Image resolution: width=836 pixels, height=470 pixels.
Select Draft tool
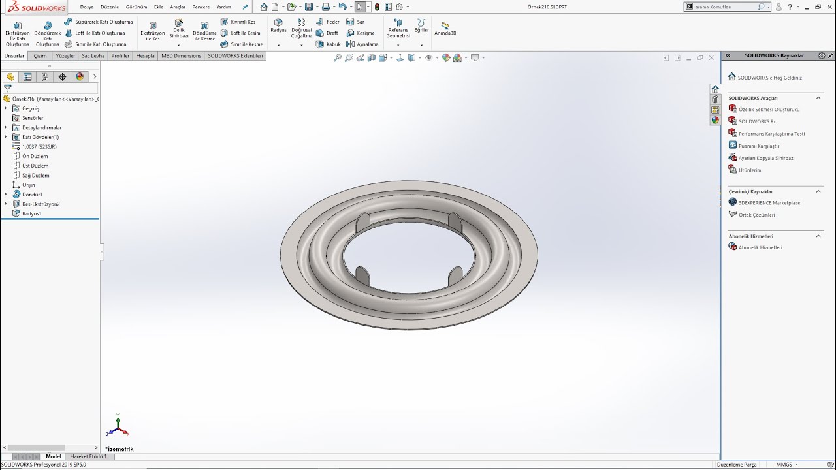pos(327,33)
